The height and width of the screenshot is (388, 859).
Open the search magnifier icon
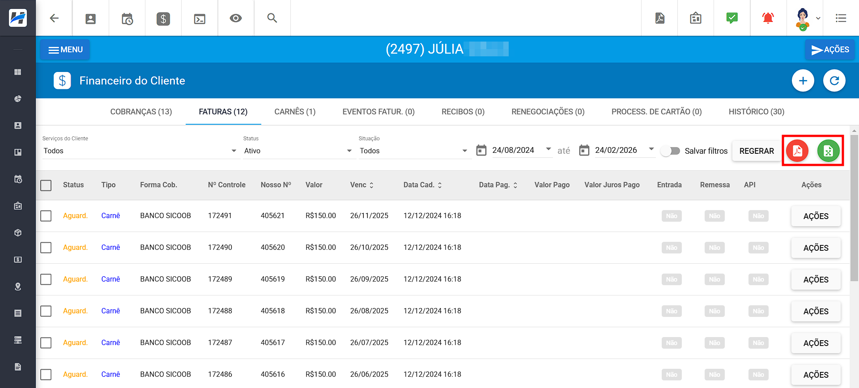tap(272, 18)
